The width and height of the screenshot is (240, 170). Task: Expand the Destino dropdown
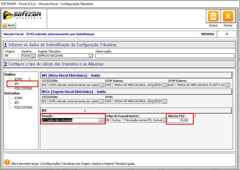[33, 56]
